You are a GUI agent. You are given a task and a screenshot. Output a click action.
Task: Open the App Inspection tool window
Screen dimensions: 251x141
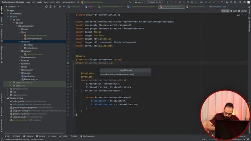[87, 136]
